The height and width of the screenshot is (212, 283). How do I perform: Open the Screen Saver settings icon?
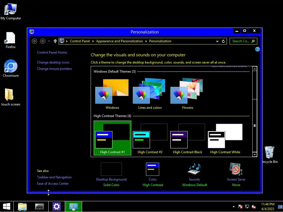click(x=236, y=169)
